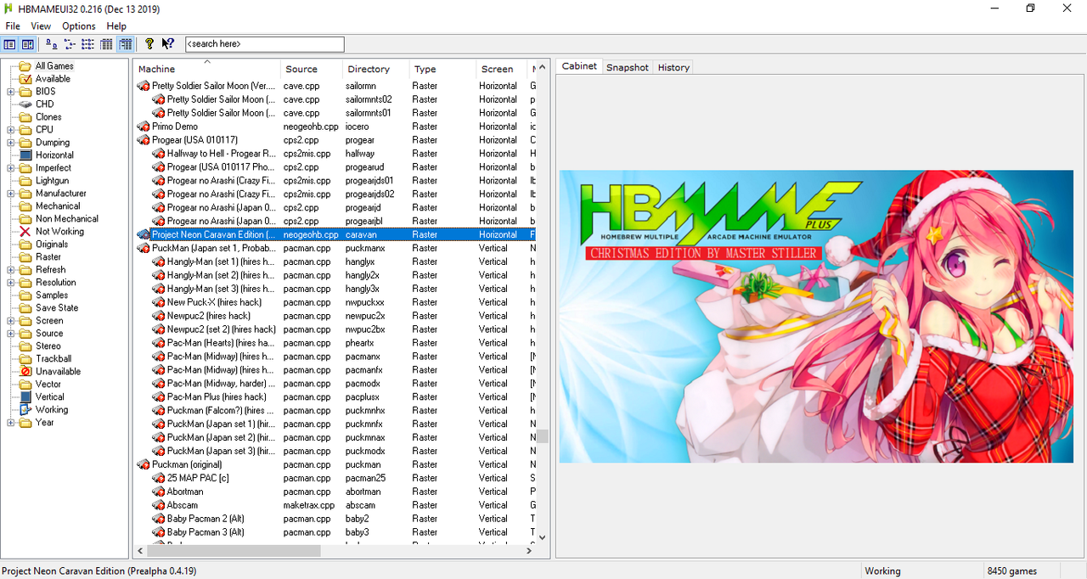Click the joystick icon beside 25 MAP PAC
The height and width of the screenshot is (579, 1087).
point(158,478)
